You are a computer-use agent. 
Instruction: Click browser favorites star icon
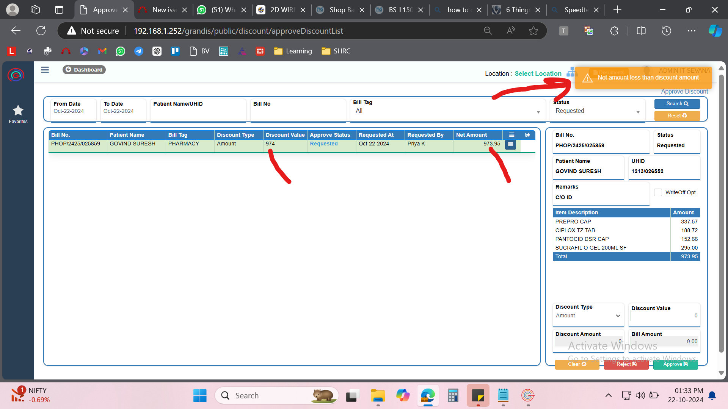pyautogui.click(x=533, y=31)
